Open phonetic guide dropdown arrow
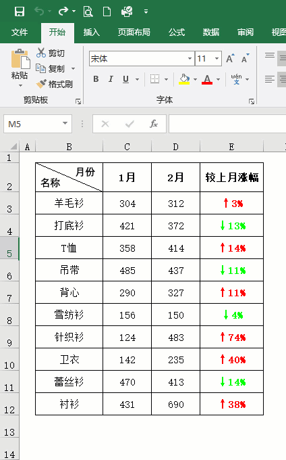Image resolution: width=286 pixels, height=460 pixels. [x=248, y=79]
